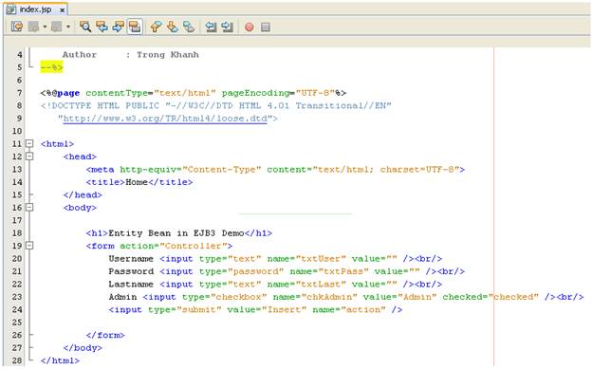Screen dimensions: 592x369
Task: Click the 'Lastname' label on line 22
Action: tap(131, 285)
